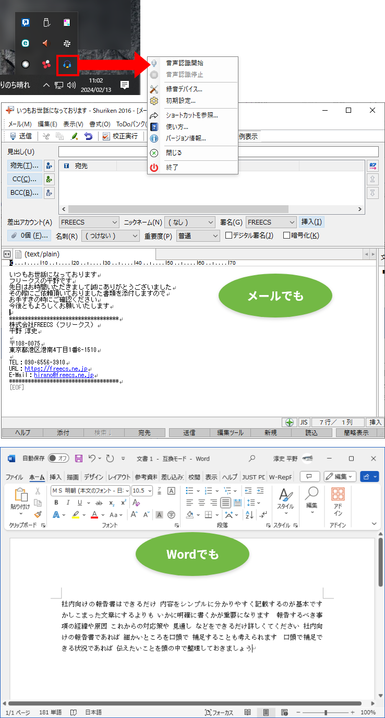Open the 名刺 つけない dropdown
Viewport: 385px width, 718px height.
[111, 236]
